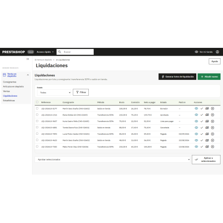Approve Elena Robles Gil liquidation checkmark
223x223 pixels.
(202, 115)
